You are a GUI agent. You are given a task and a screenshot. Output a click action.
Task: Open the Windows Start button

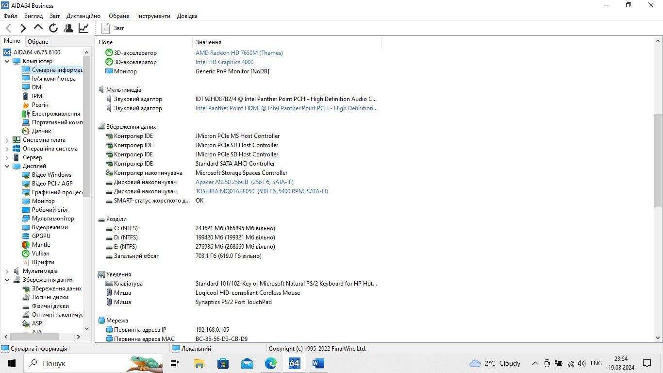12,363
